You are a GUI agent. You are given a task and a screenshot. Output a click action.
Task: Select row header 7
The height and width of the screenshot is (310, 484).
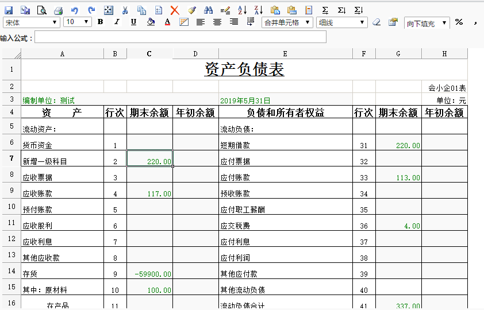pos(11,158)
